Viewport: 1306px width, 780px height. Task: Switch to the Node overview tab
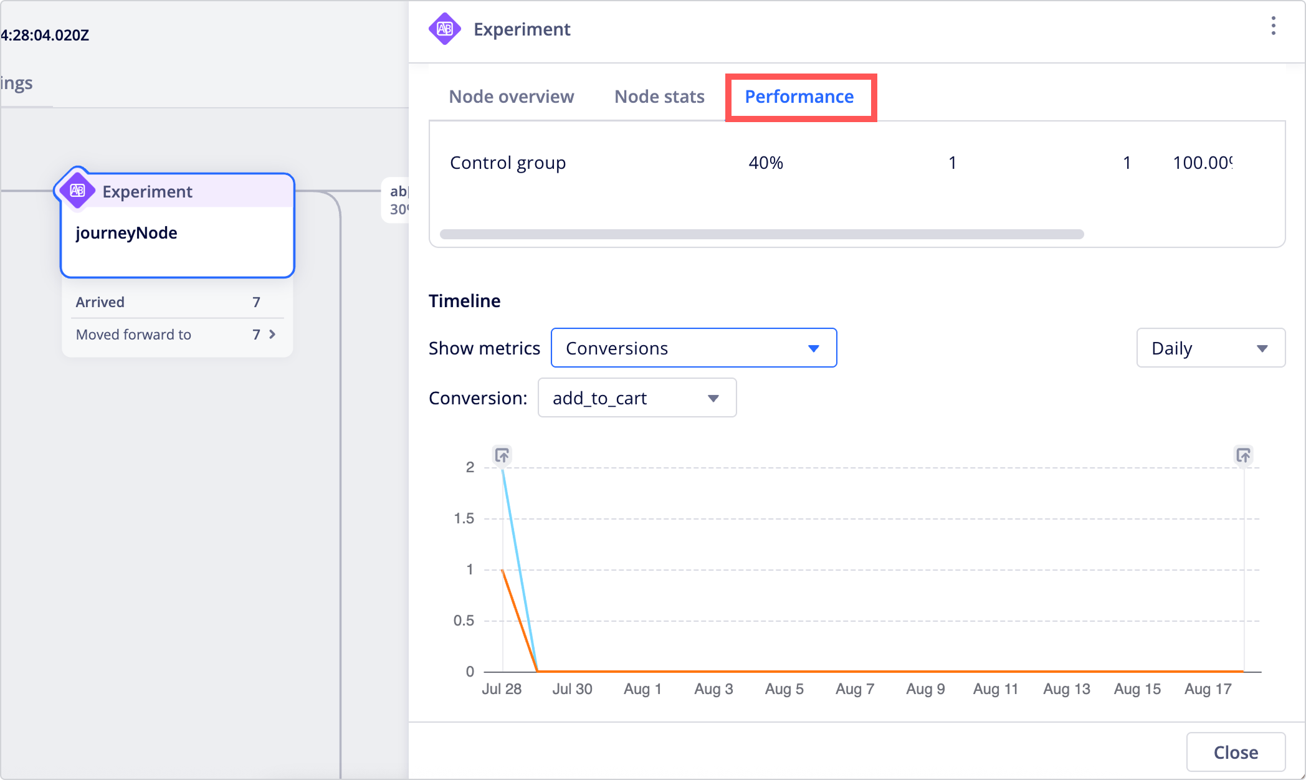point(511,97)
